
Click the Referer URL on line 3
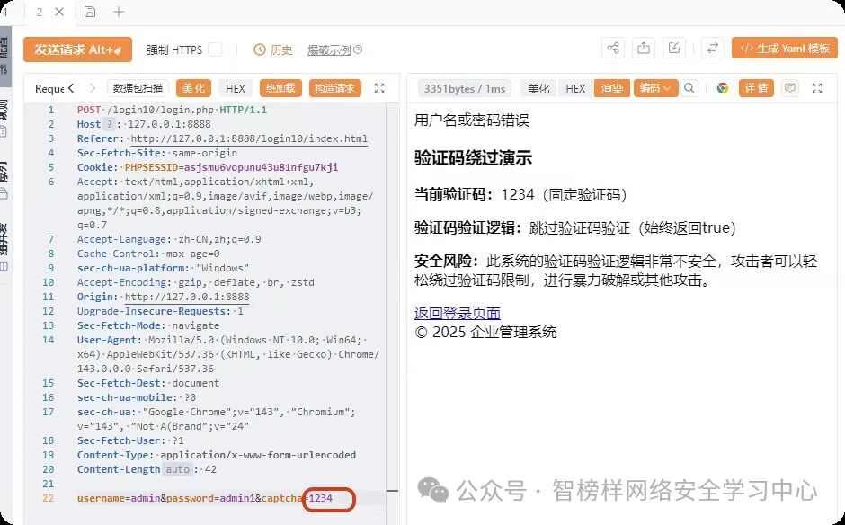[249, 138]
